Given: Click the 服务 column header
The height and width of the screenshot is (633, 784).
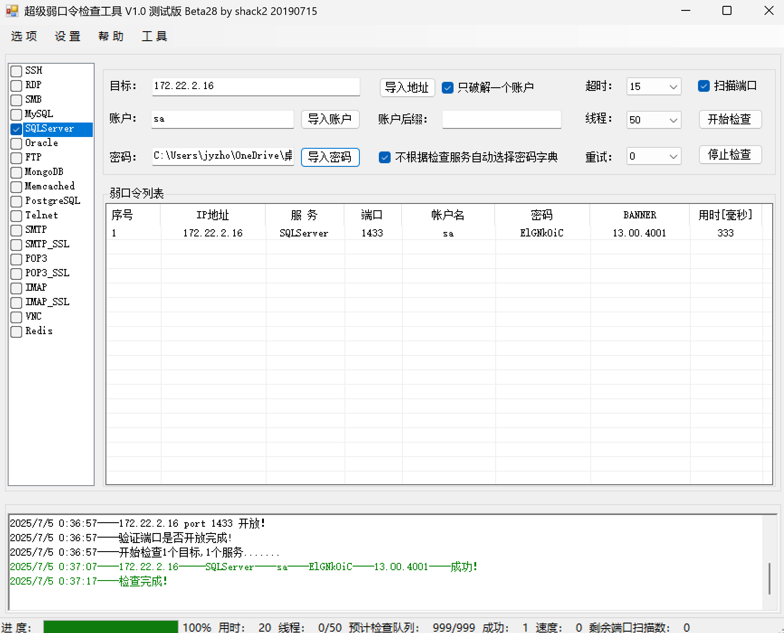Looking at the screenshot, I should click(x=305, y=215).
